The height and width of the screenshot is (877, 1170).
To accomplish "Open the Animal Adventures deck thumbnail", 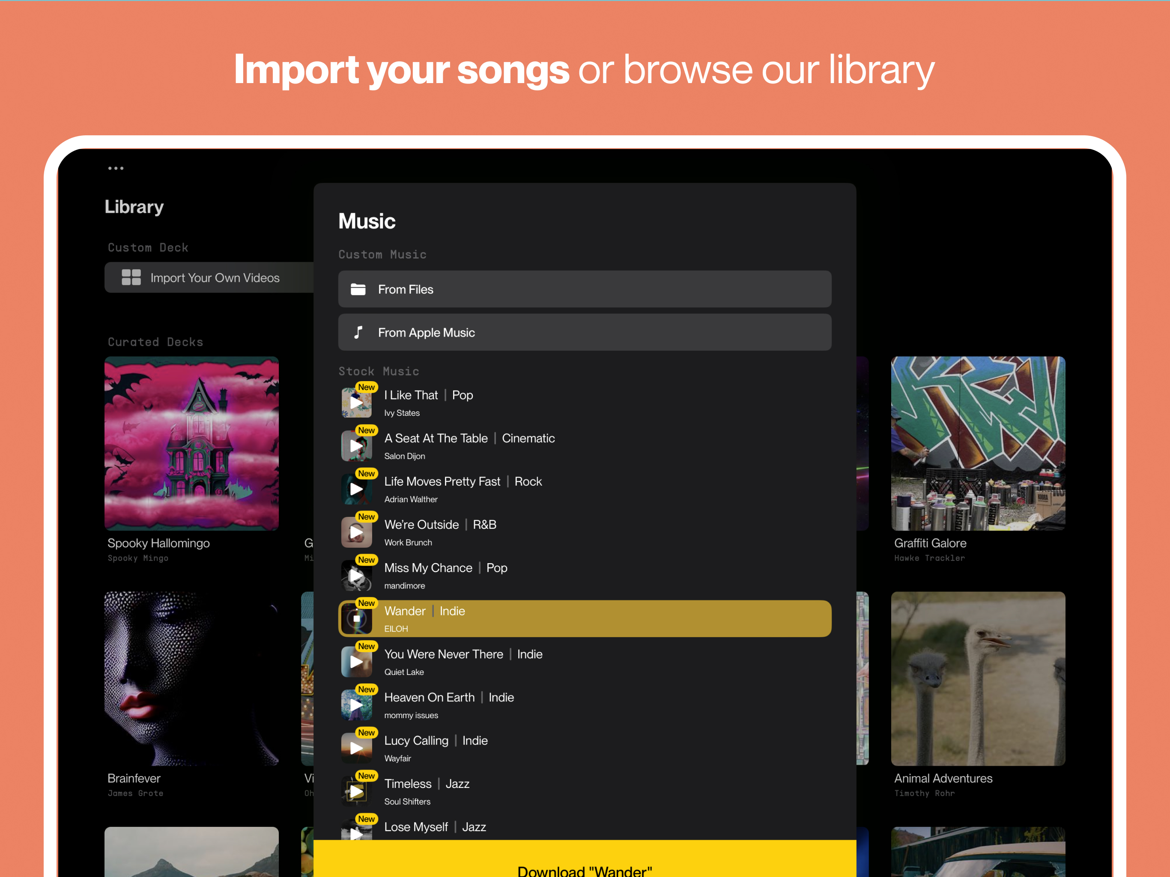I will (x=978, y=679).
